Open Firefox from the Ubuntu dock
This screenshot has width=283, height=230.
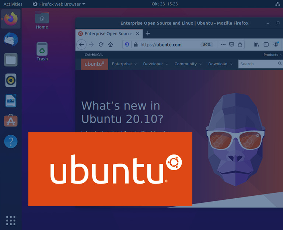[11, 18]
